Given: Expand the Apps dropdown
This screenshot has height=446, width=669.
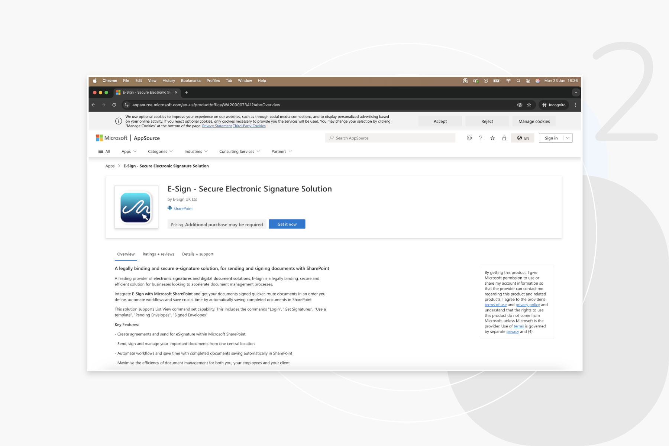Looking at the screenshot, I should coord(129,152).
